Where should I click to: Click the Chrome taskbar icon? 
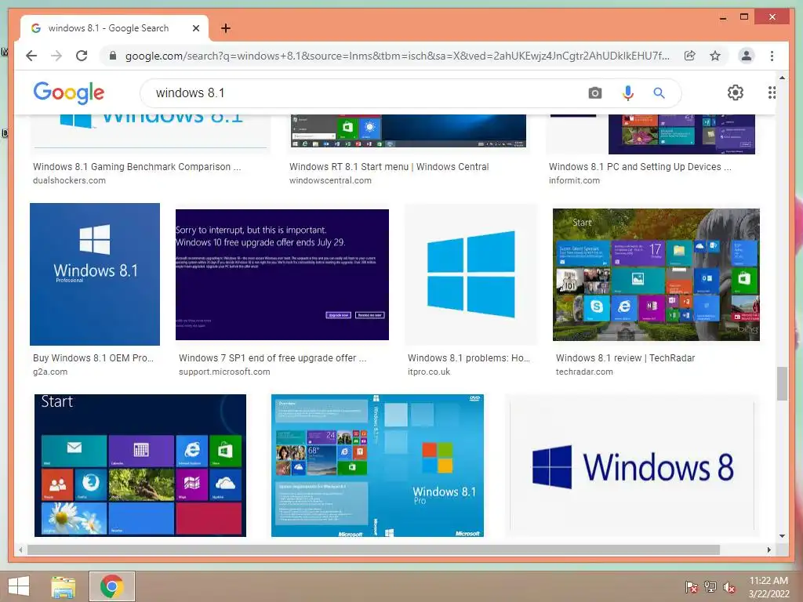(x=111, y=586)
